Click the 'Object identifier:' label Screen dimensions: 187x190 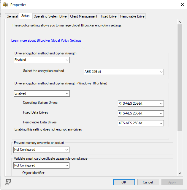tap(34, 173)
